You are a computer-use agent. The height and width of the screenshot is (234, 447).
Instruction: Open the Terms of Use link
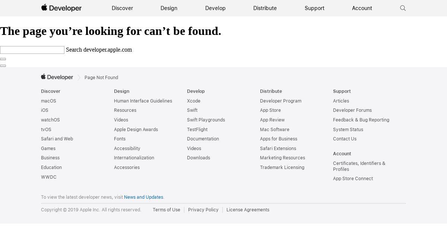tap(167, 210)
